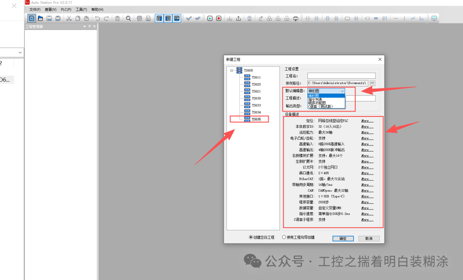463x280 pixels.
Task: Click the green Run PLC icon
Action: pyautogui.click(x=210, y=18)
